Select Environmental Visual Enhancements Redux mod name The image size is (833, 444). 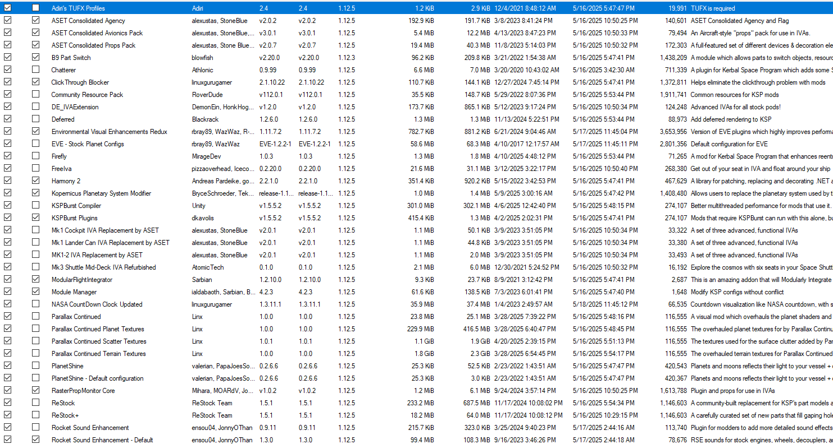coord(110,132)
